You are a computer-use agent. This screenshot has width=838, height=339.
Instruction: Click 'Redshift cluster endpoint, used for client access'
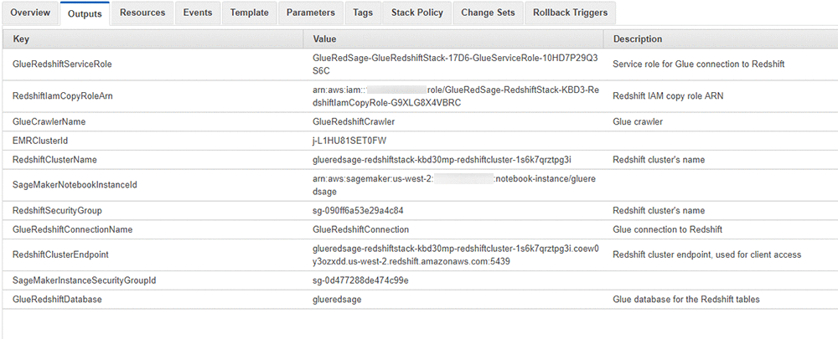[706, 254]
